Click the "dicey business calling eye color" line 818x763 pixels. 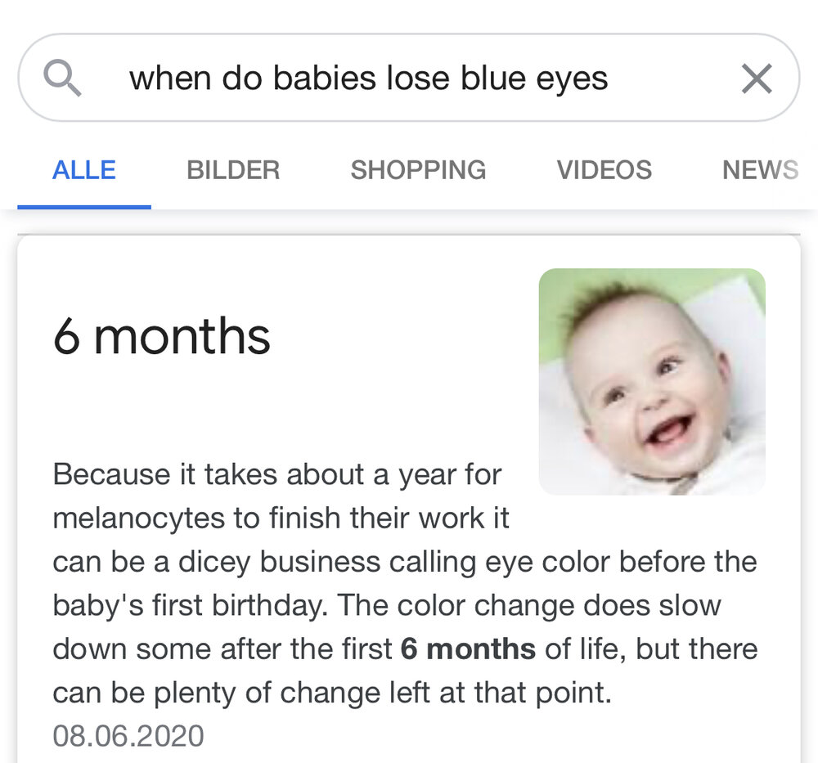(405, 562)
